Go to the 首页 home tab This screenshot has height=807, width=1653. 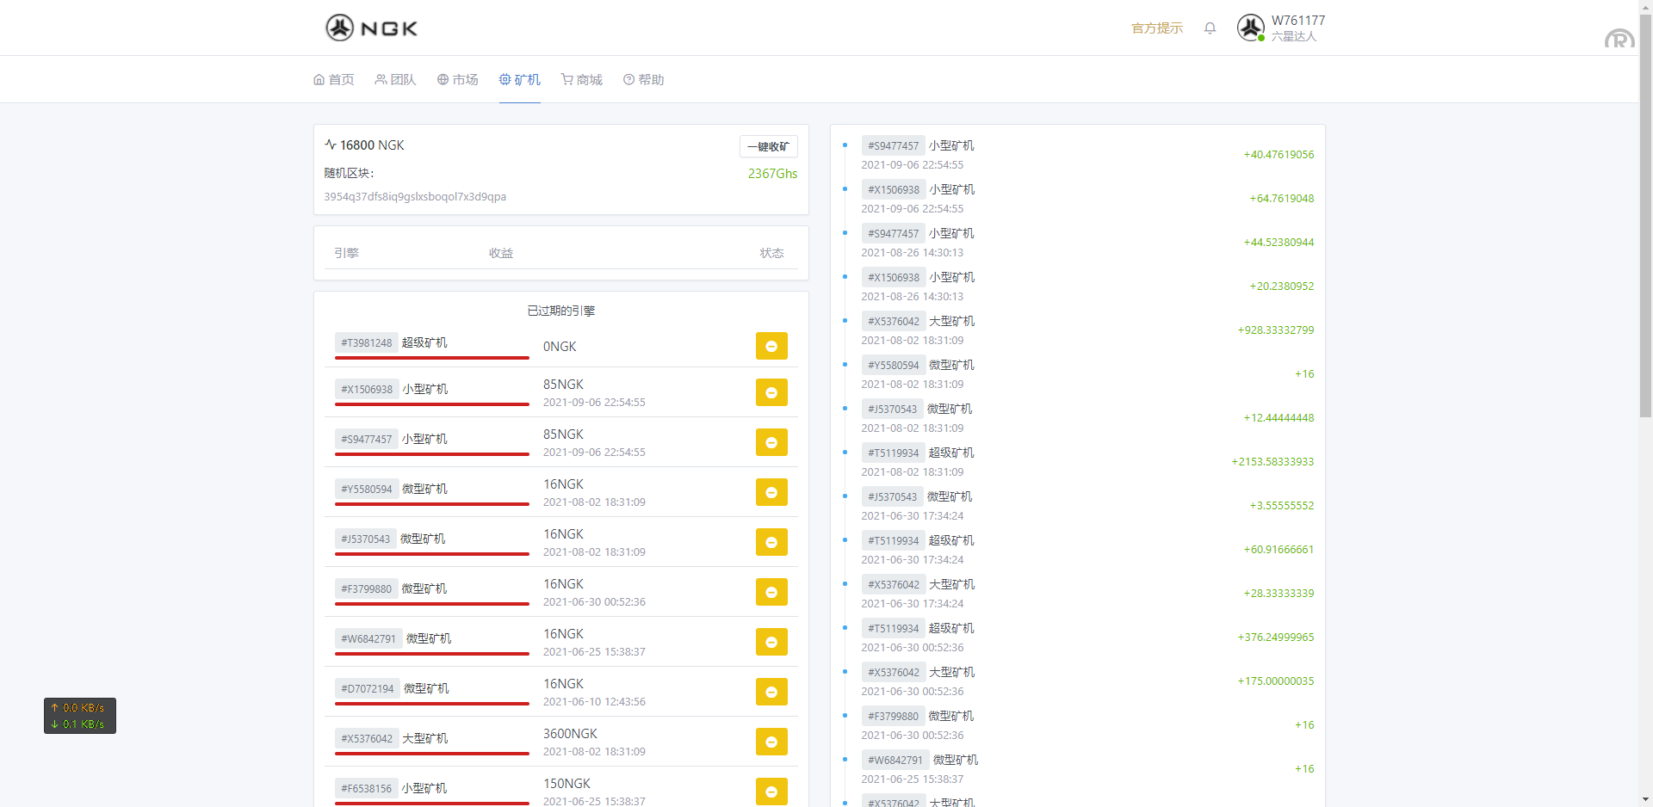pos(334,80)
